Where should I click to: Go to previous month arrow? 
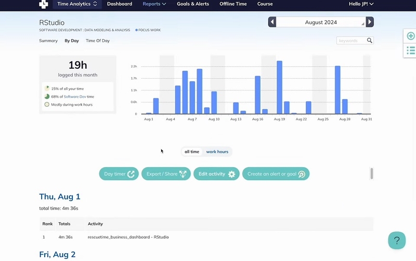tap(272, 22)
